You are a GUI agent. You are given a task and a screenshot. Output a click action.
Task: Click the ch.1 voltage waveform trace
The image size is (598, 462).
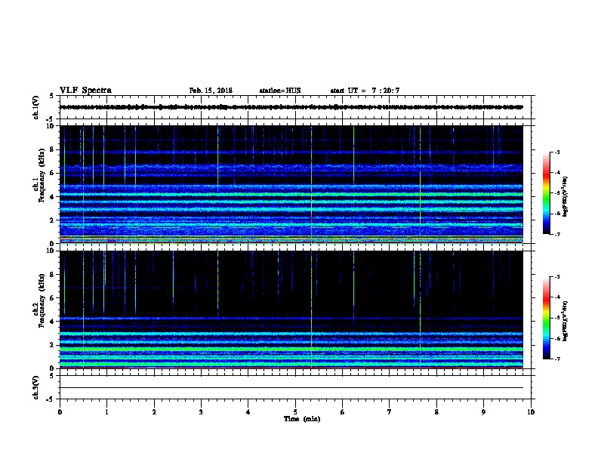coord(291,107)
